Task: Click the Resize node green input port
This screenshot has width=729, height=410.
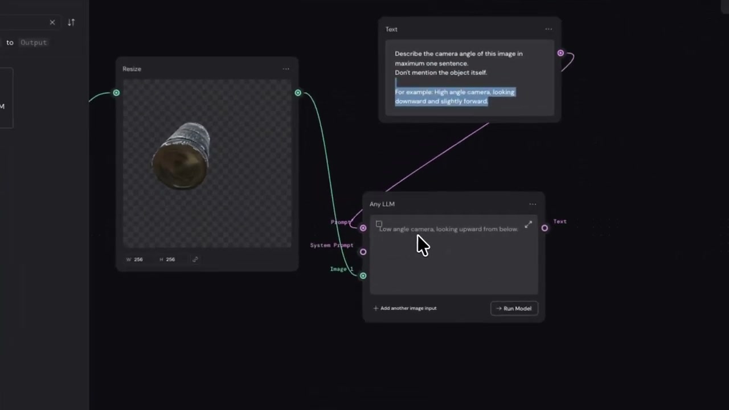Action: pyautogui.click(x=116, y=93)
